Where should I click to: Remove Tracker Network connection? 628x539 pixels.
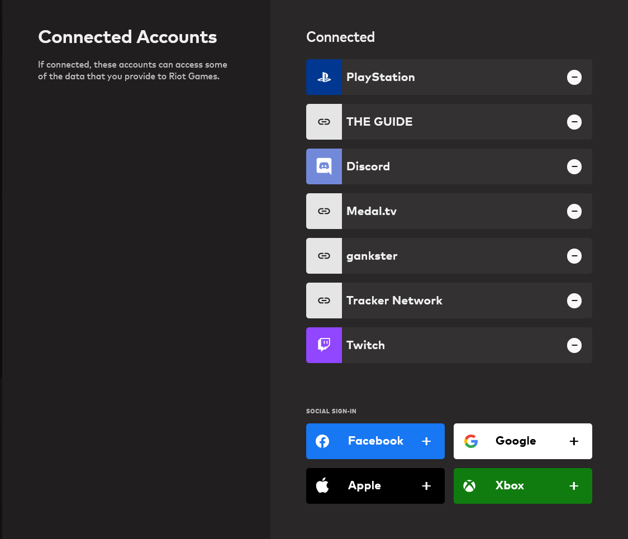pos(574,300)
